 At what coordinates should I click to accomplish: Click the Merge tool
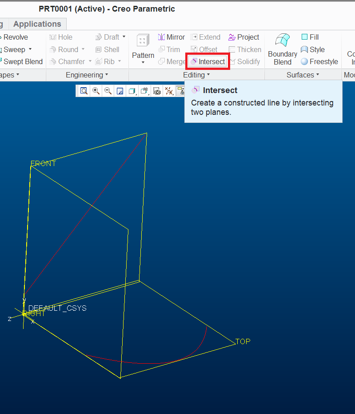click(172, 61)
